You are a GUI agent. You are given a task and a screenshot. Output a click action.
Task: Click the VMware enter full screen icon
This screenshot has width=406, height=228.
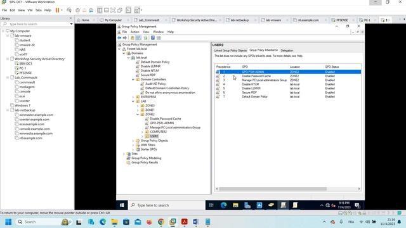(x=113, y=10)
